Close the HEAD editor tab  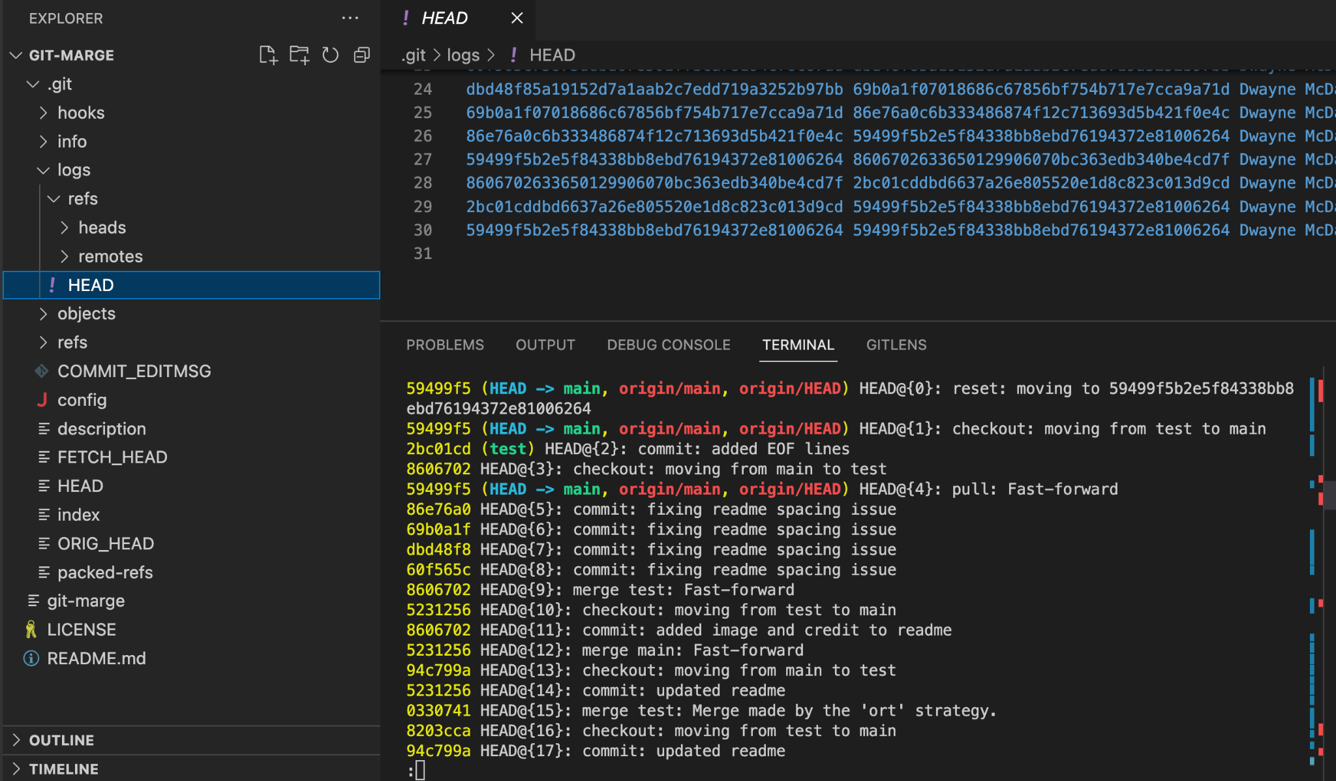[x=517, y=18]
